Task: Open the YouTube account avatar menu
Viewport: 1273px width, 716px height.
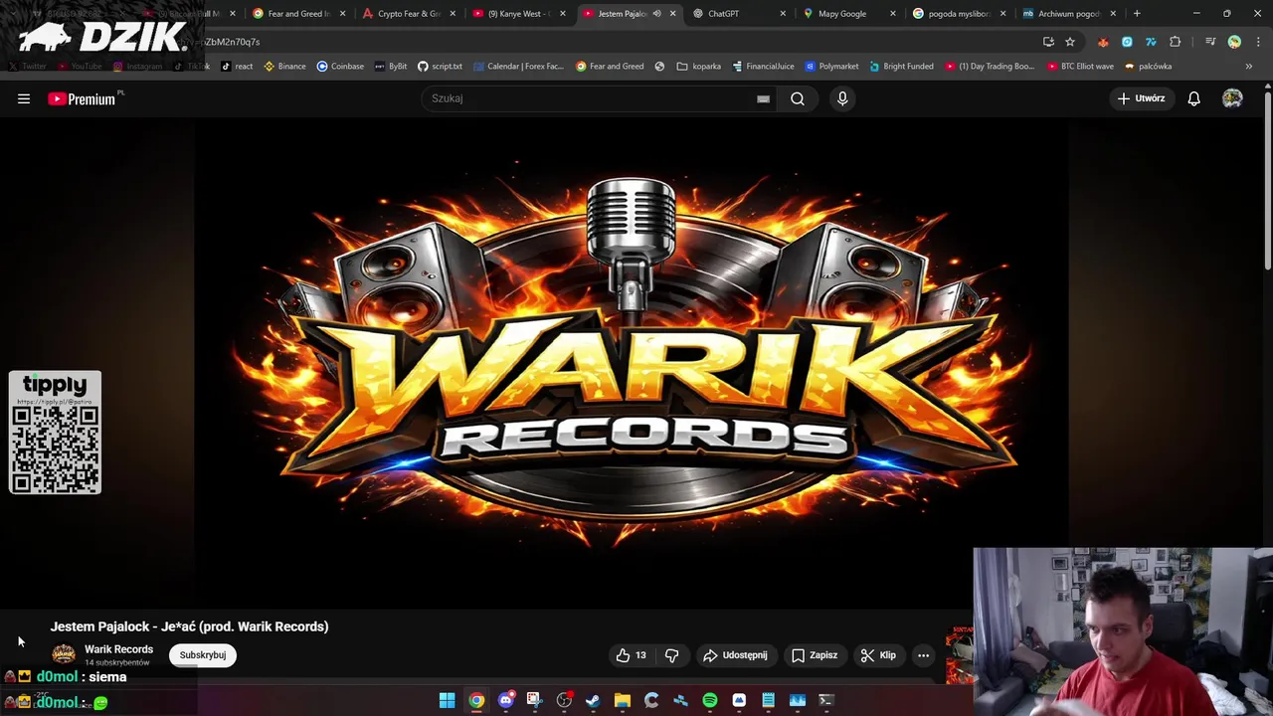Action: click(1232, 98)
